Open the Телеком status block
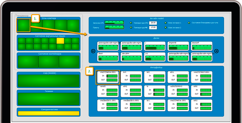Viewport: 242px width, 123px height. point(48,99)
